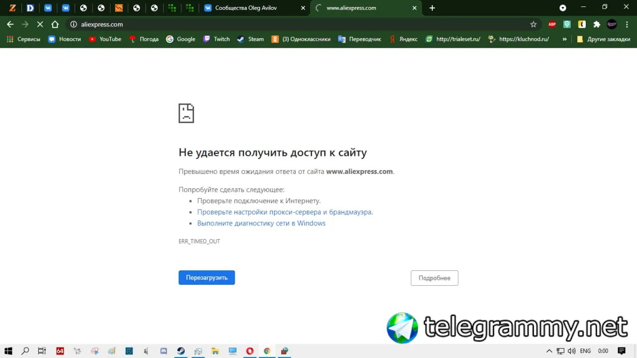Image resolution: width=637 pixels, height=358 pixels.
Task: Open the Яндекс bookmark
Action: point(403,39)
